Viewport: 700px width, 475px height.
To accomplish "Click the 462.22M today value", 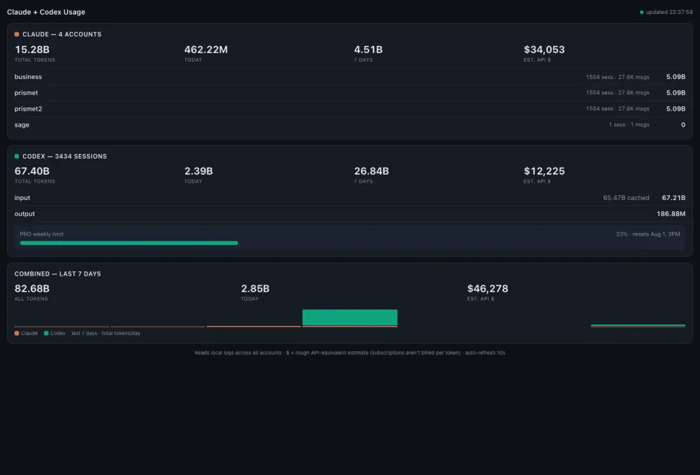I will (206, 50).
